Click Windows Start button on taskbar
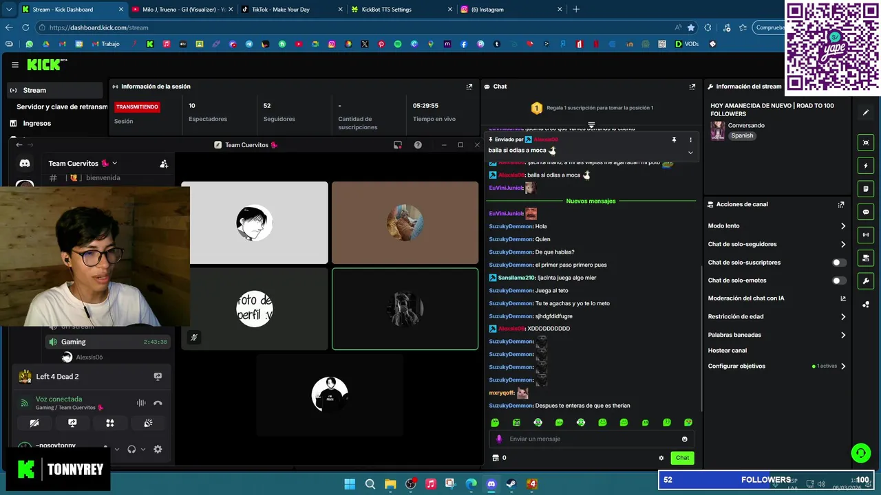Image resolution: width=881 pixels, height=495 pixels. 350,484
